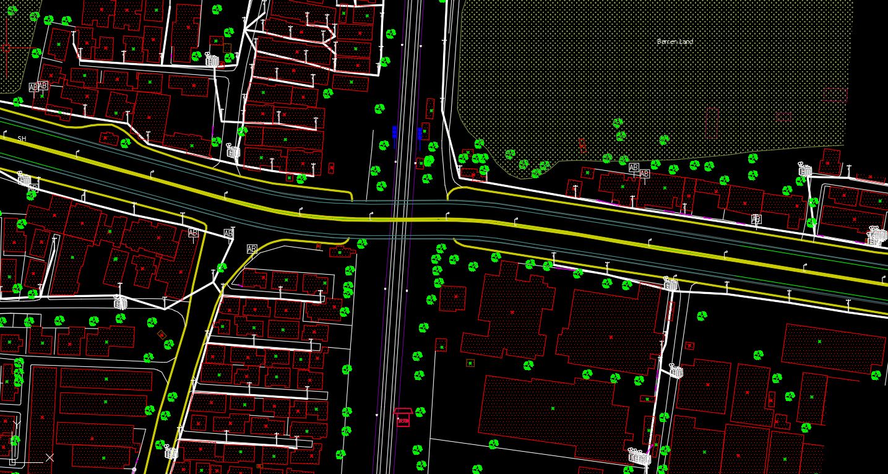
Task: Select the "Barren Land" text label
Action: coord(675,41)
